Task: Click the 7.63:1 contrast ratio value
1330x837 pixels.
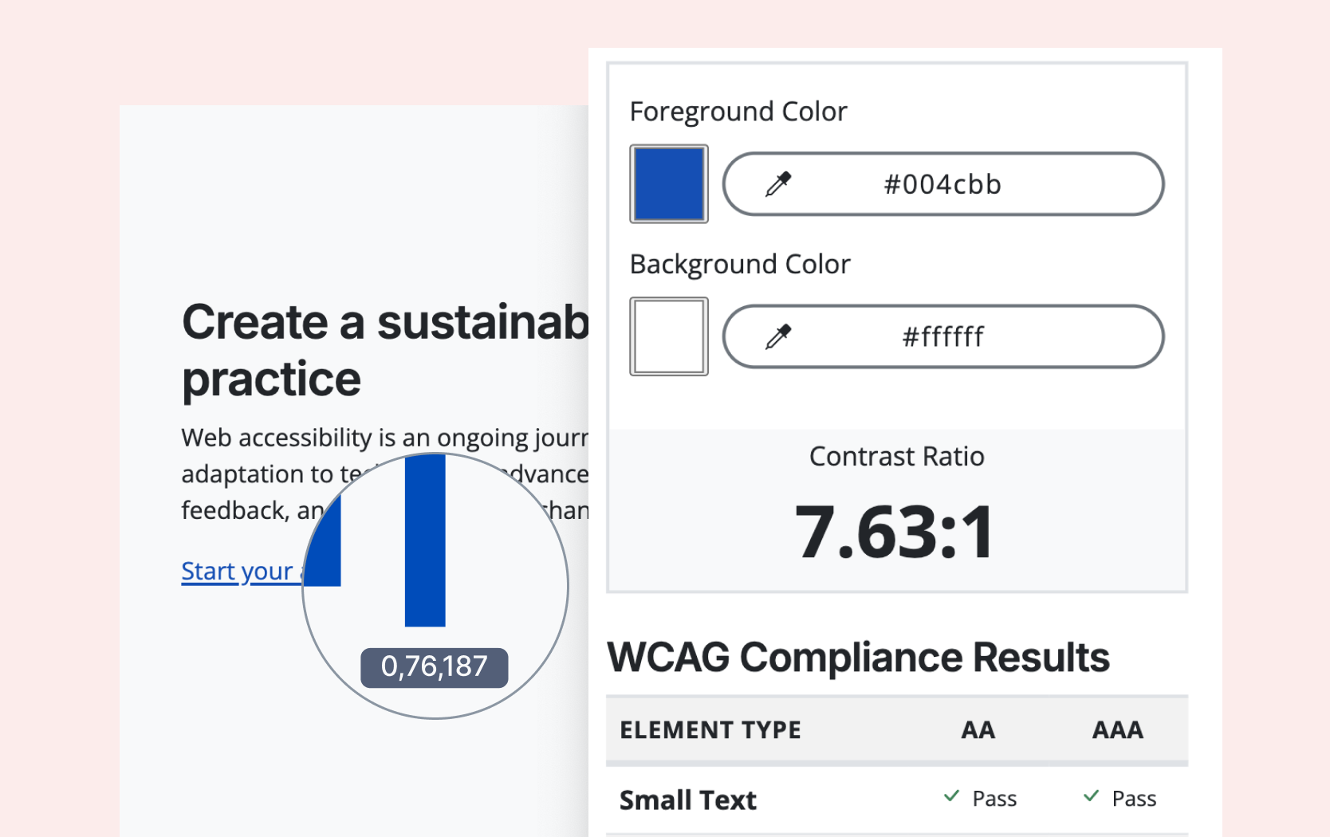Action: 896,532
